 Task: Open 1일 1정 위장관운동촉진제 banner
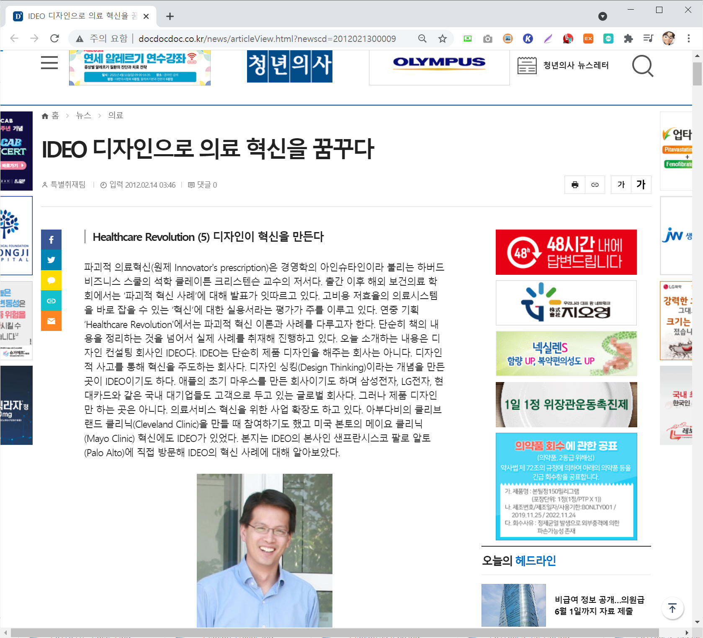point(566,405)
